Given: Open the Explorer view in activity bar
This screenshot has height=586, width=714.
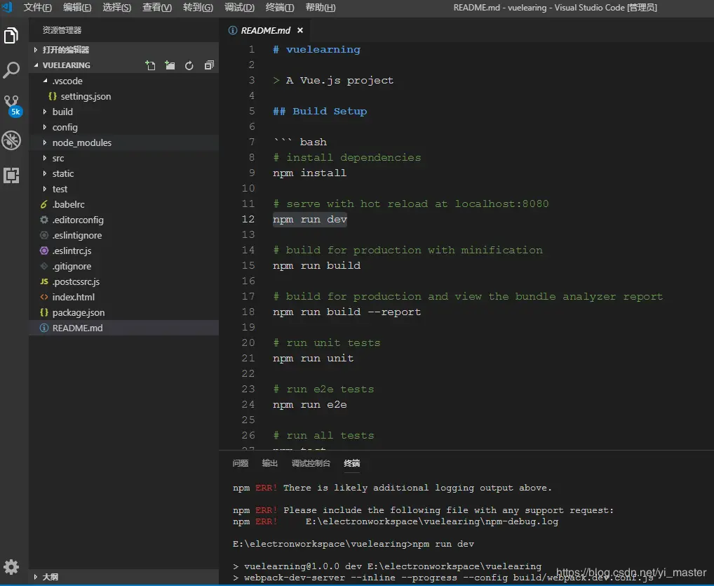Looking at the screenshot, I should 11,36.
